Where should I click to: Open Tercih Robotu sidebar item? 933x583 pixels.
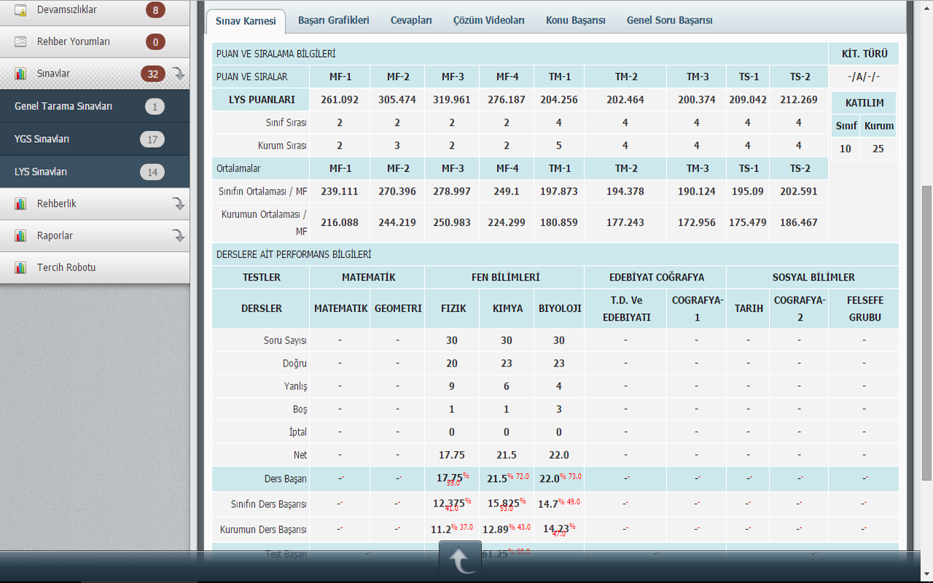click(95, 267)
